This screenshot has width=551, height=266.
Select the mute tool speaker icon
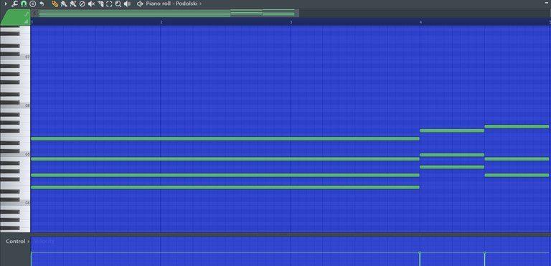point(91,4)
